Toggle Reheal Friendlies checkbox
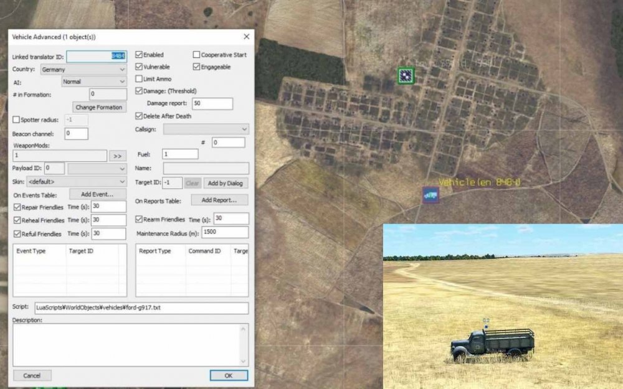This screenshot has width=623, height=389. pyautogui.click(x=17, y=220)
